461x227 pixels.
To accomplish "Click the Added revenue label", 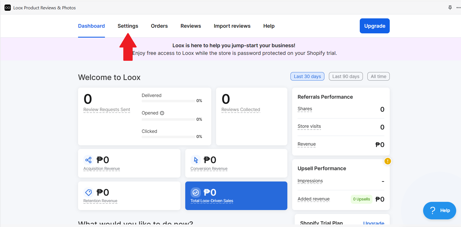I will pos(314,199).
